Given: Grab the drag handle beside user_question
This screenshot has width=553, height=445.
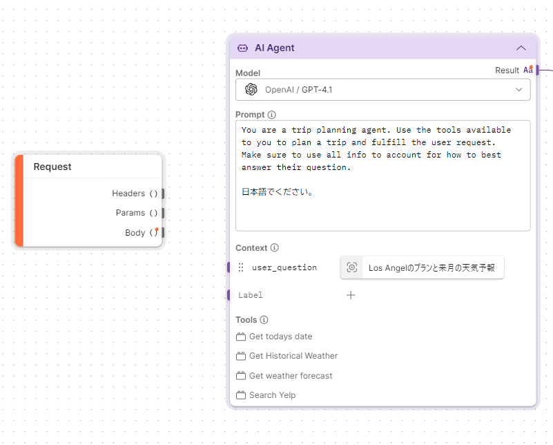Looking at the screenshot, I should point(241,267).
